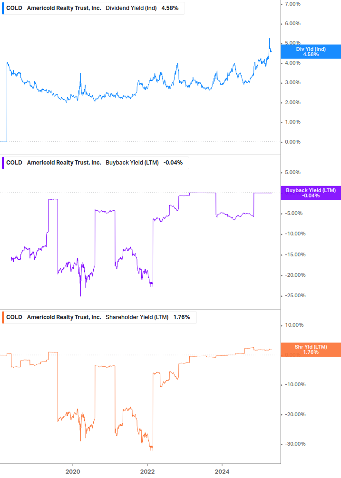Click the 2022 label on the time axis
This screenshot has width=341, height=478.
147,472
